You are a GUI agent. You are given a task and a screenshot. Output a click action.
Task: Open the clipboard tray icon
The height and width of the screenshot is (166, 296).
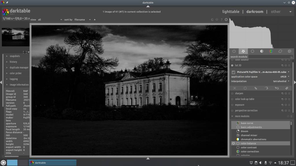tap(256, 163)
